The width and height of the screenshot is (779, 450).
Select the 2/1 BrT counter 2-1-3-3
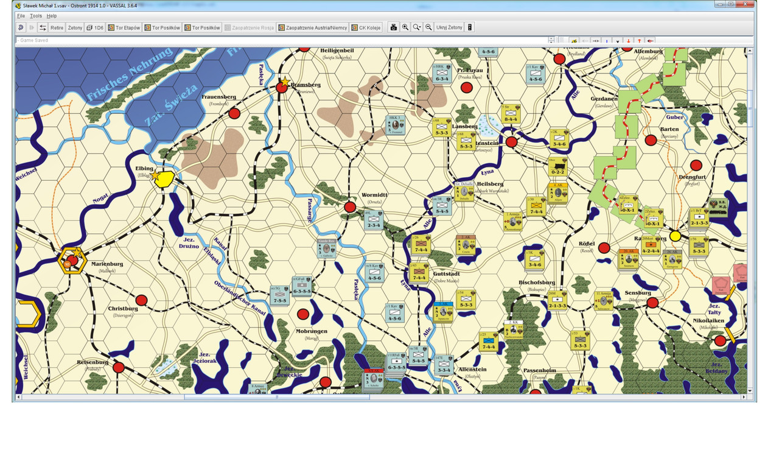tap(698, 217)
